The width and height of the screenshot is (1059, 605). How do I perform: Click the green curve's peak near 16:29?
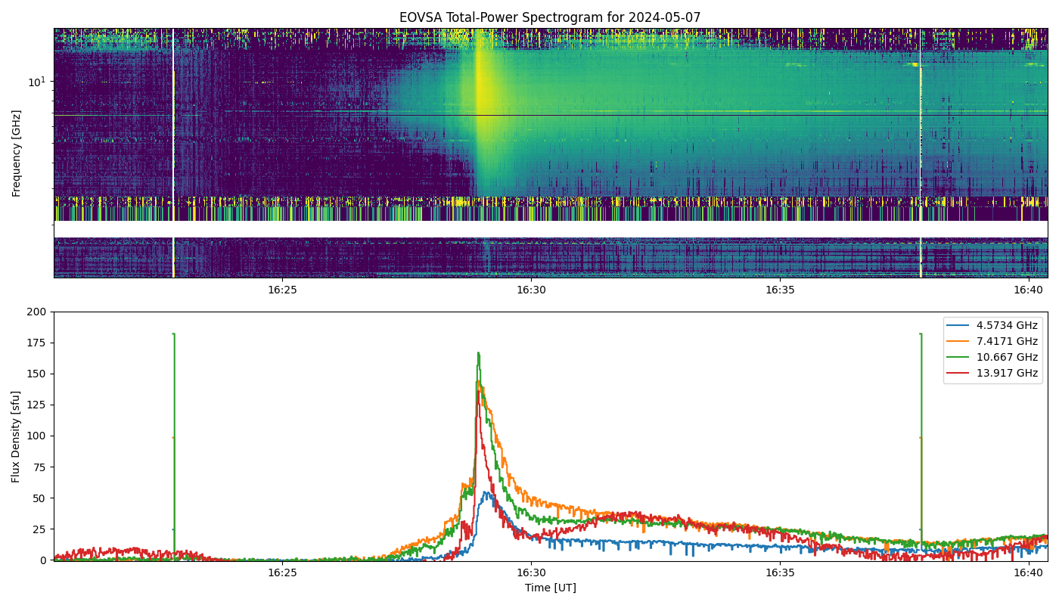[x=478, y=353]
